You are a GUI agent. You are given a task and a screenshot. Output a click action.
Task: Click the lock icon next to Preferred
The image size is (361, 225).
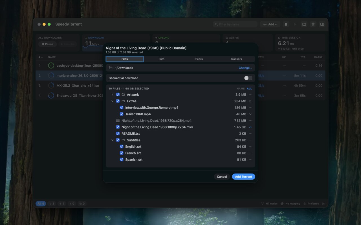(305, 204)
